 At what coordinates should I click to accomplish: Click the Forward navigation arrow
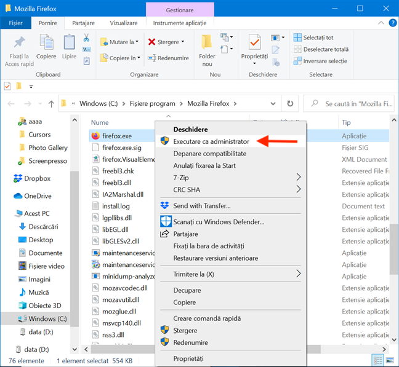27,104
